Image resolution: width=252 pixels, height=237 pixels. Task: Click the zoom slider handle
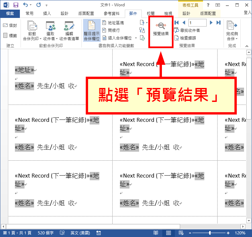pos(210,233)
